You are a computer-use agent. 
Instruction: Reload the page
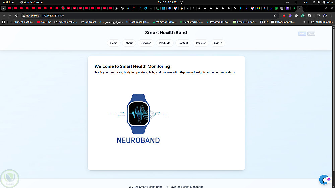(16, 16)
